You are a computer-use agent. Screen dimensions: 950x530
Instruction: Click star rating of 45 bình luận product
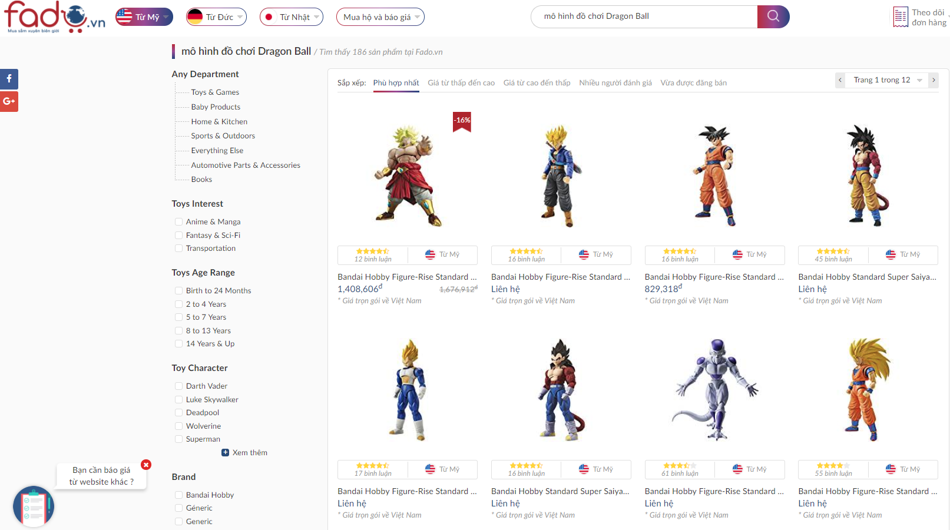[x=833, y=251]
